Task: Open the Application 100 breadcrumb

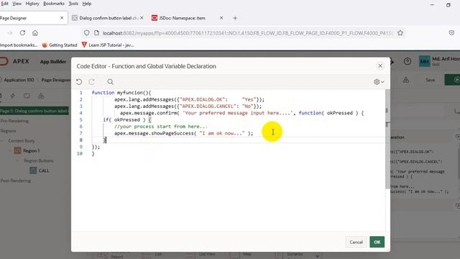Action: click(19, 80)
